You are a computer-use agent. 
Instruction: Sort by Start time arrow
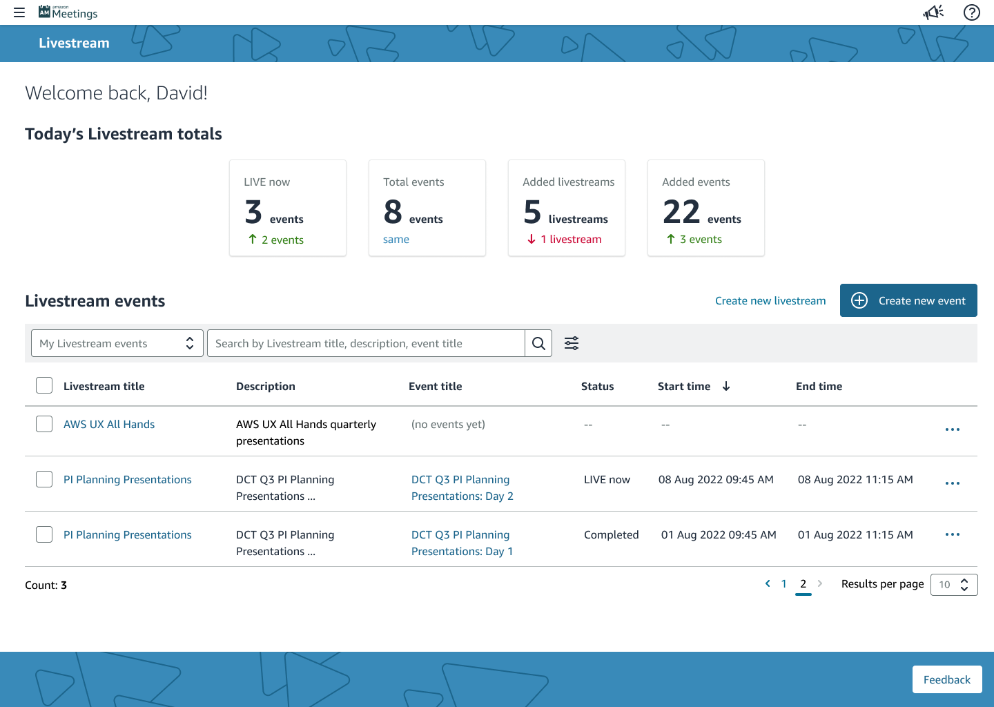pyautogui.click(x=726, y=387)
